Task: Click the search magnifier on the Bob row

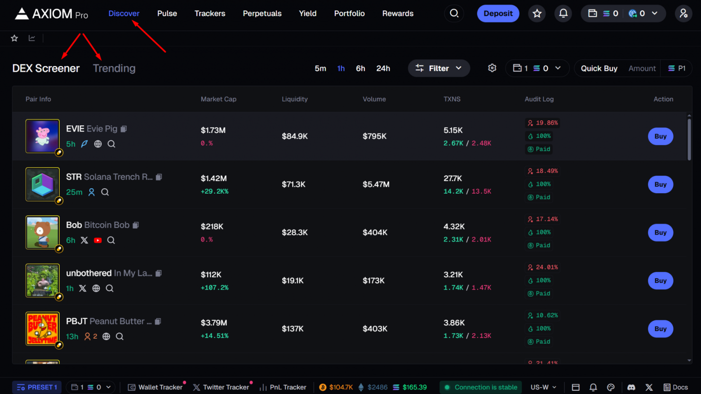Action: point(111,240)
